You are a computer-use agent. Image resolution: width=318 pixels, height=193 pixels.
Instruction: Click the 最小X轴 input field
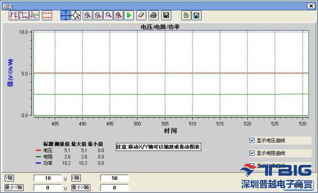[115, 188]
